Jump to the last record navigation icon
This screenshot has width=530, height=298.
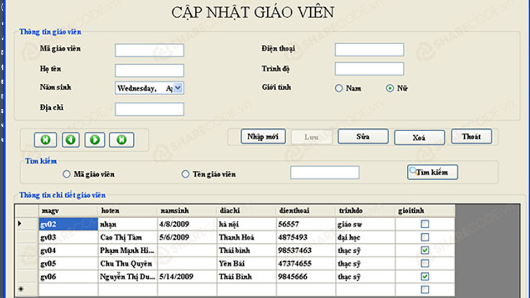[121, 140]
